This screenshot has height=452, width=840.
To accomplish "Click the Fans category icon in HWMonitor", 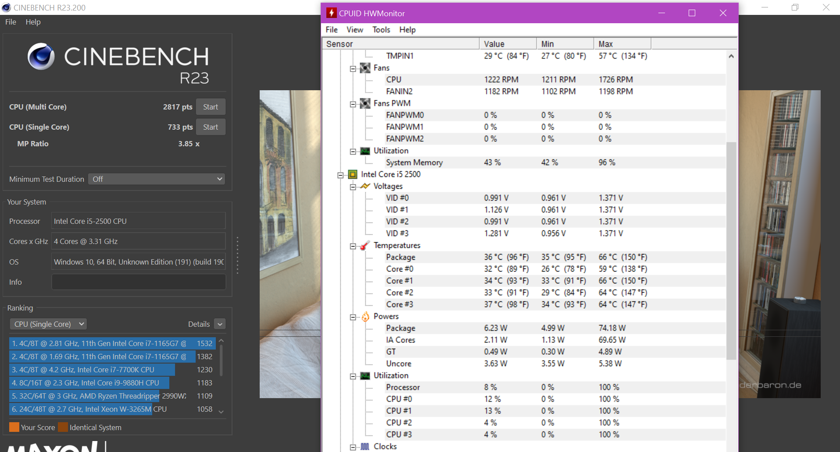I will (365, 68).
